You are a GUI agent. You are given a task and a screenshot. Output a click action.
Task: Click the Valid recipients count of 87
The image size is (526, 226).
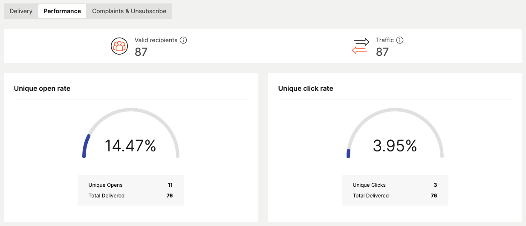pyautogui.click(x=141, y=52)
